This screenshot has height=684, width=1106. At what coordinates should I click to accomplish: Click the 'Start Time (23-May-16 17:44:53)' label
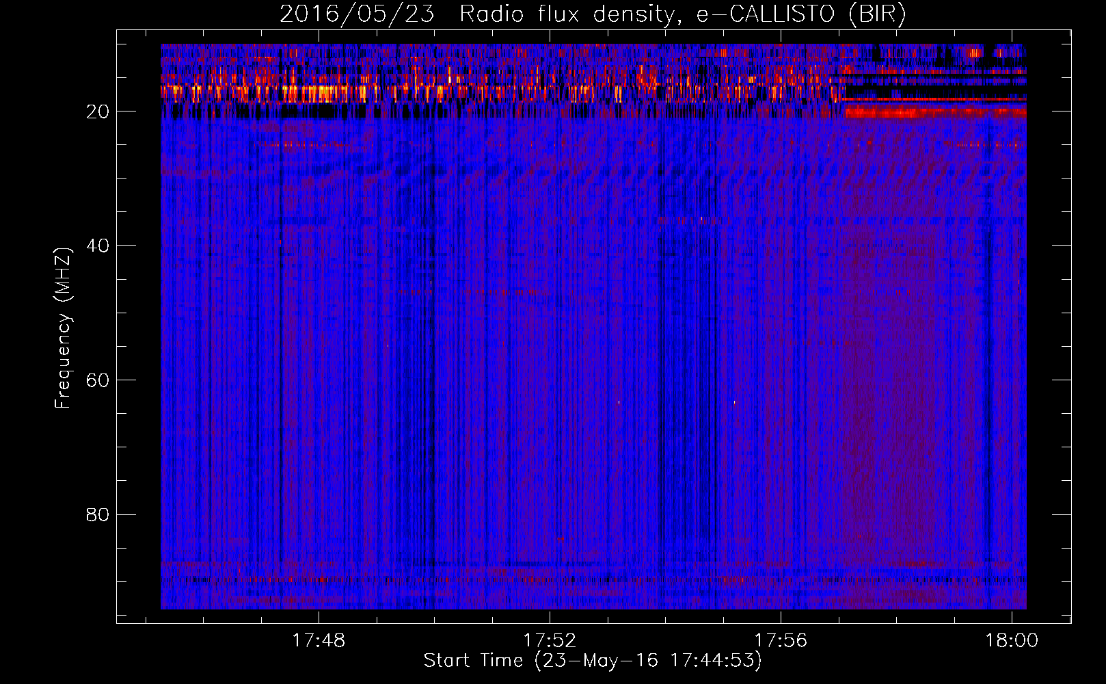[593, 661]
